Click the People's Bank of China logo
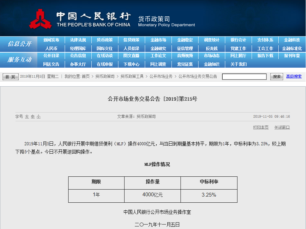The width and height of the screenshot is (306, 229). (41, 19)
